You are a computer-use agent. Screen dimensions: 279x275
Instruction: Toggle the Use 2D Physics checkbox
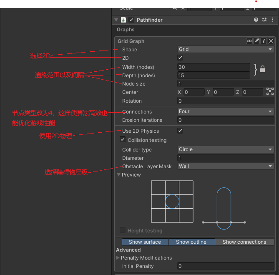[x=180, y=131]
